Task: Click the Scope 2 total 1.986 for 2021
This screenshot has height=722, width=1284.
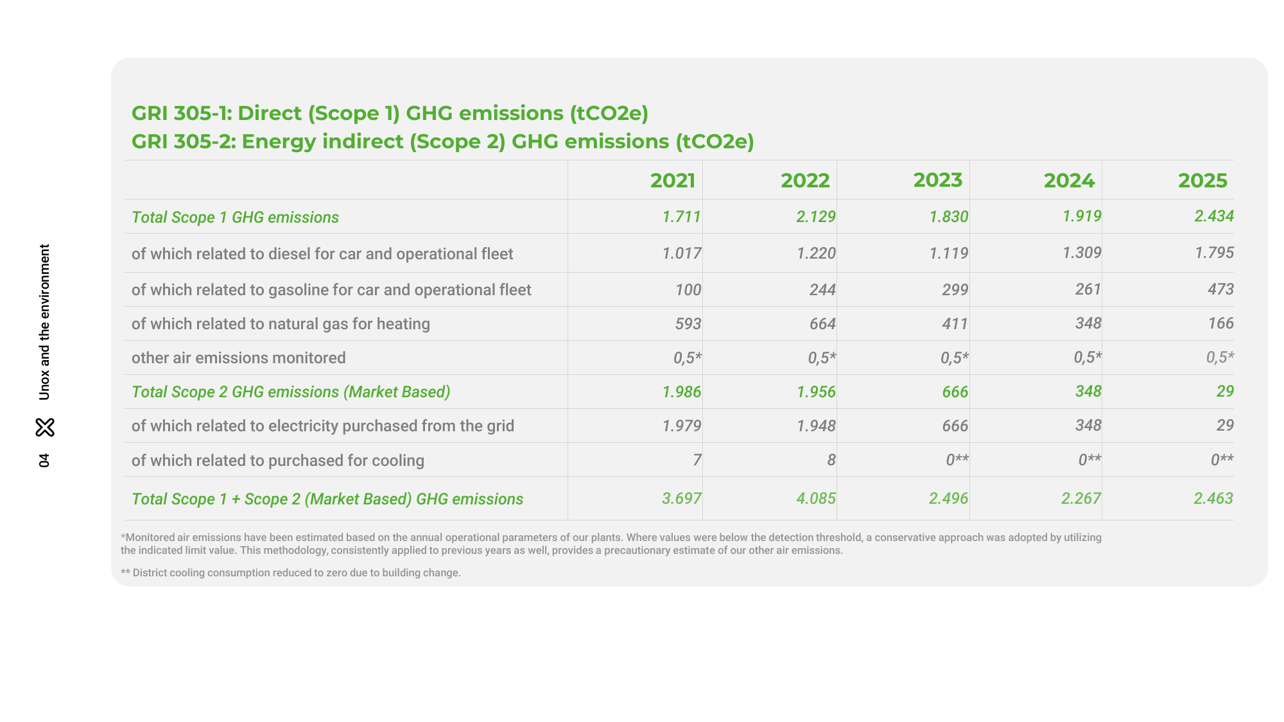Action: 681,391
